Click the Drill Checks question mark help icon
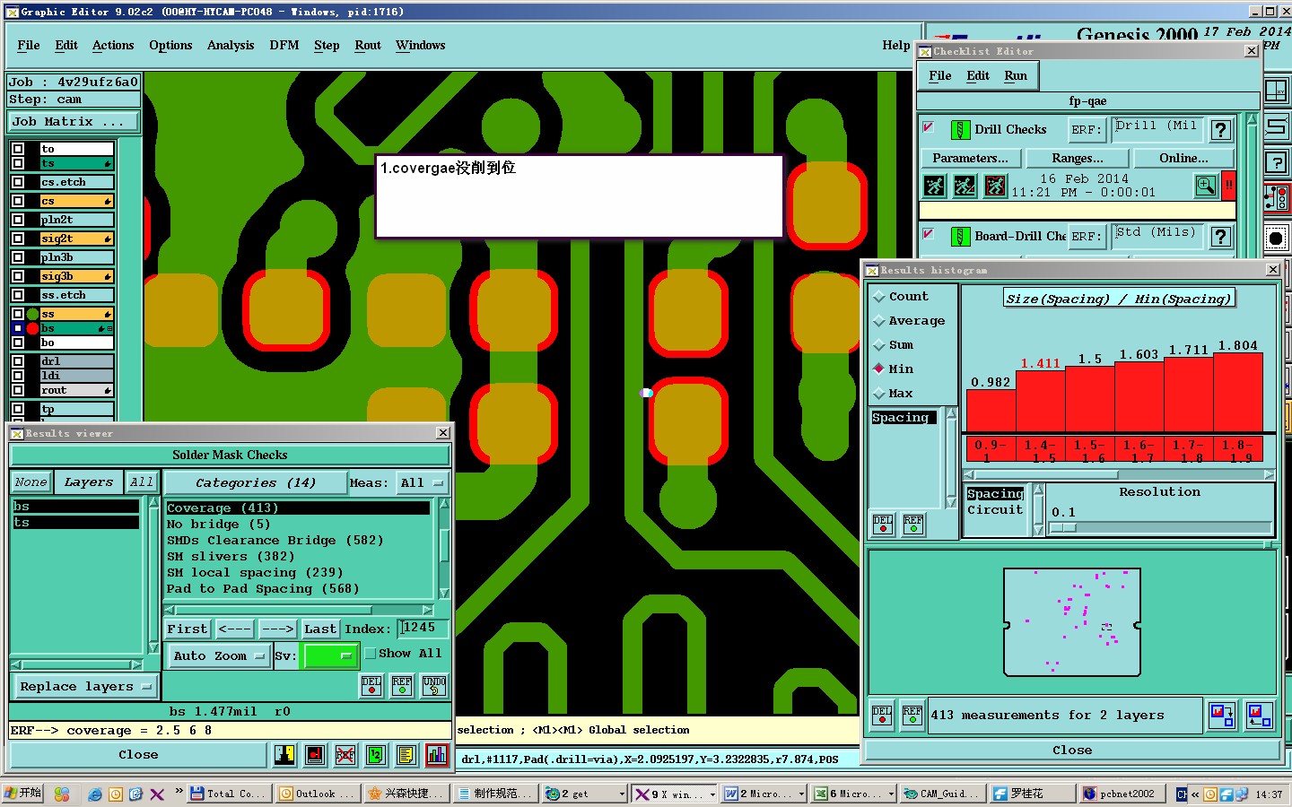This screenshot has width=1292, height=807. click(1221, 130)
